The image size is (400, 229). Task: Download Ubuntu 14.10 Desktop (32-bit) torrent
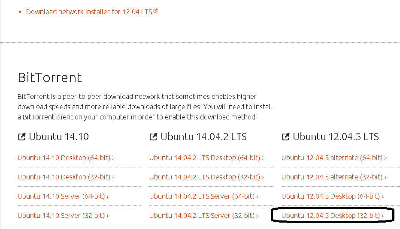click(66, 177)
